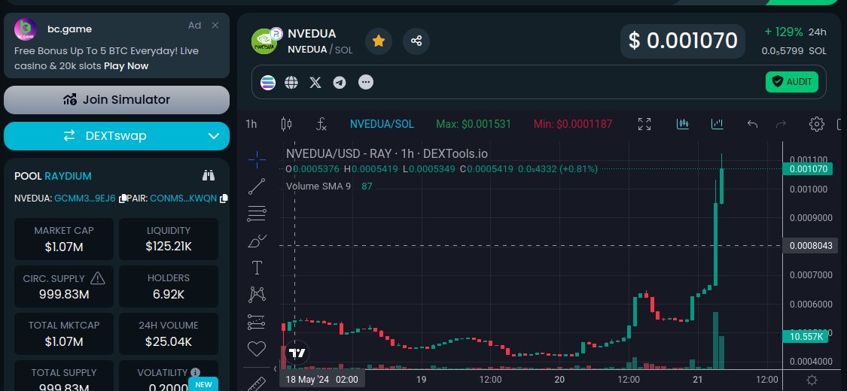
Task: Open the CONMS...KWQN pair link
Action: [x=183, y=199]
